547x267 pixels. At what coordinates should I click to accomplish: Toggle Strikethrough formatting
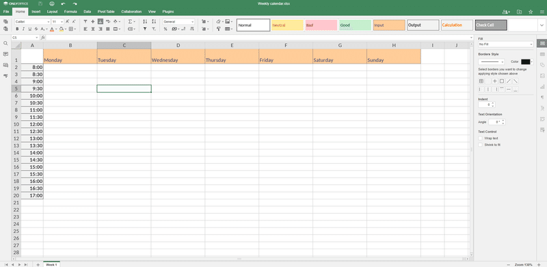click(36, 29)
